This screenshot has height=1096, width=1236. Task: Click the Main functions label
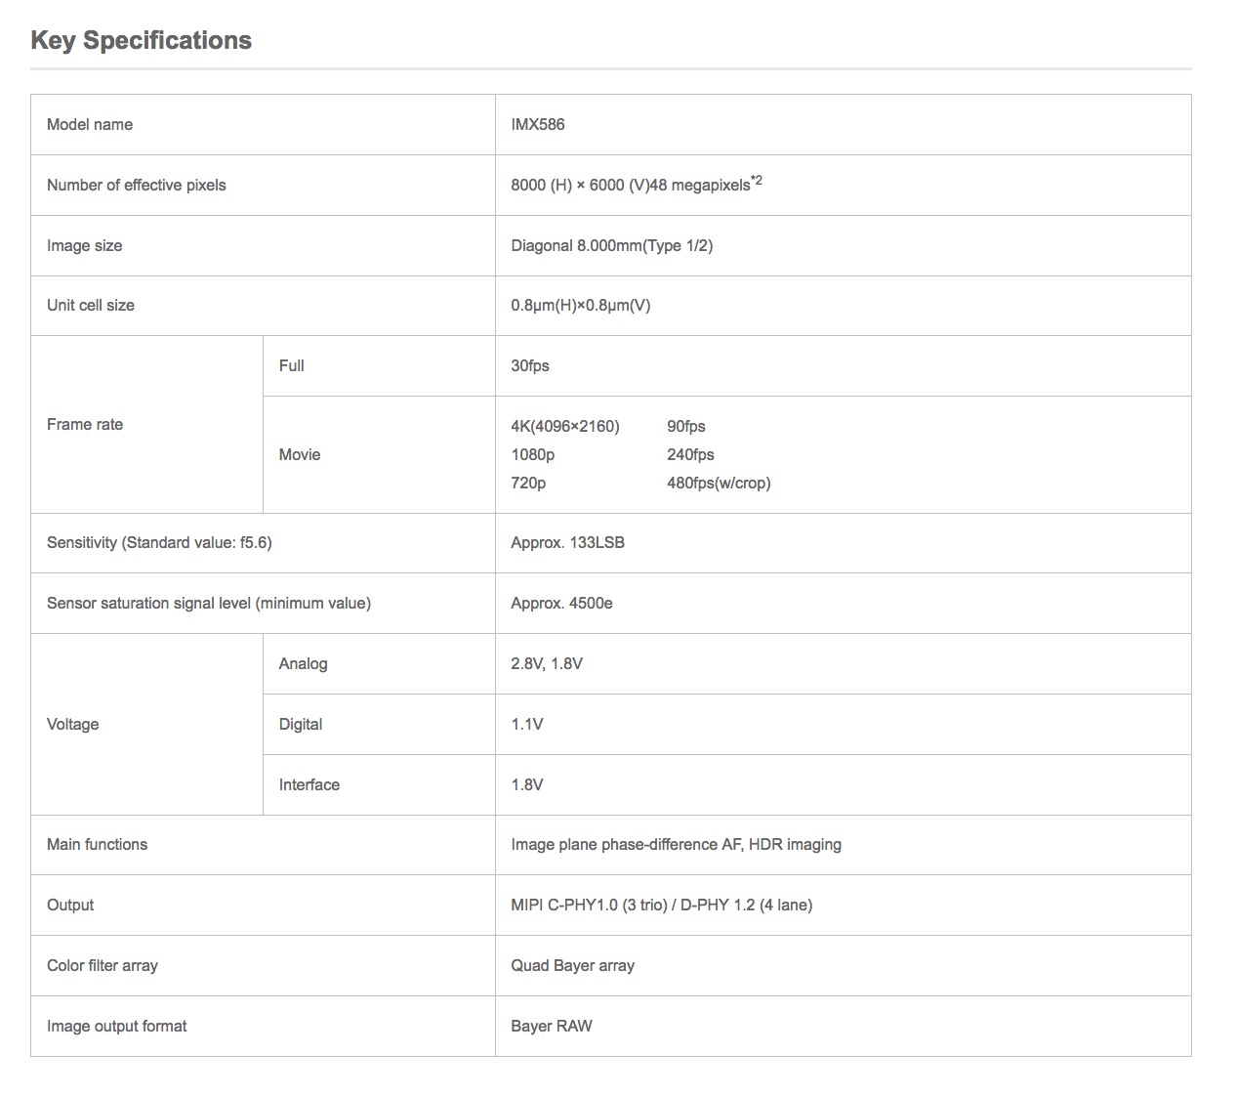98,844
